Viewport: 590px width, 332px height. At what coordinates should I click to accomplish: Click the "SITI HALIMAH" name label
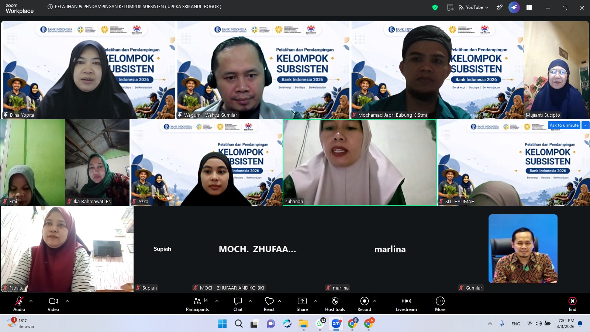coord(460,201)
